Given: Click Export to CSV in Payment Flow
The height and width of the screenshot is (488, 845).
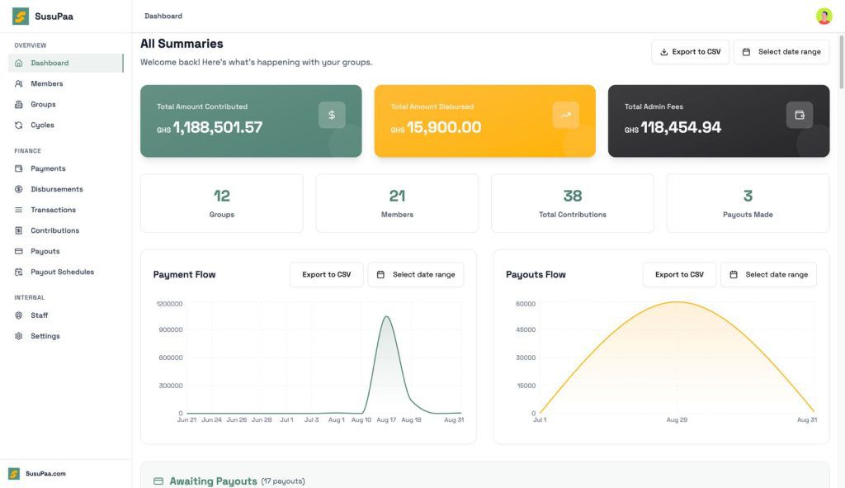Looking at the screenshot, I should coord(326,275).
